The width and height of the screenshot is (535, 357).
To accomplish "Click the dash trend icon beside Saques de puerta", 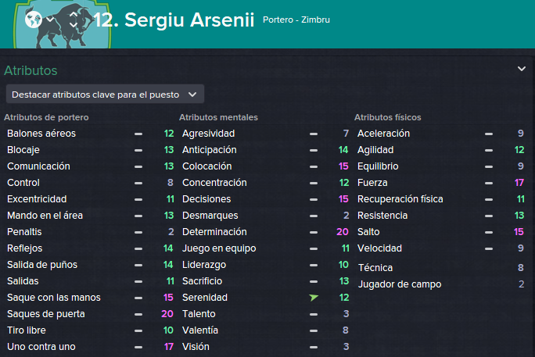I will [x=138, y=314].
